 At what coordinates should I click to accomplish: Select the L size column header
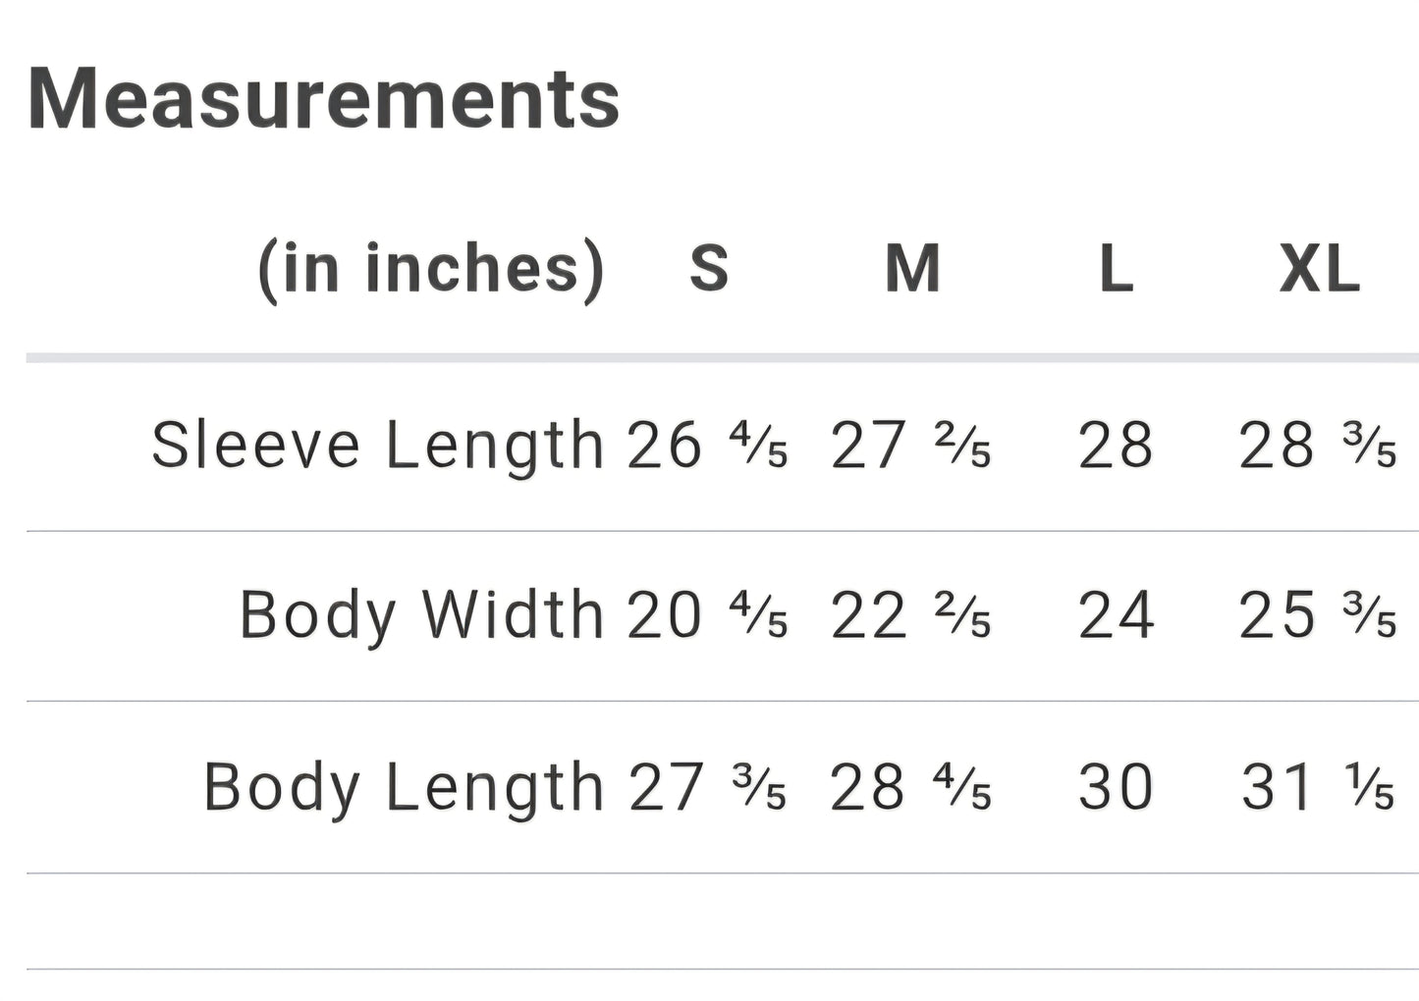pos(1116,268)
